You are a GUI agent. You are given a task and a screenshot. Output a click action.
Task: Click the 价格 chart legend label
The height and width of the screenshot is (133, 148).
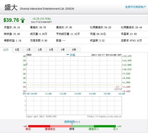tap(73, 55)
